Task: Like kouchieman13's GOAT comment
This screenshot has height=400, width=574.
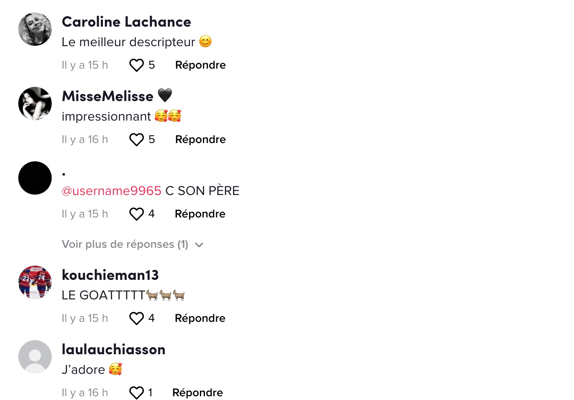Action: [x=136, y=319]
